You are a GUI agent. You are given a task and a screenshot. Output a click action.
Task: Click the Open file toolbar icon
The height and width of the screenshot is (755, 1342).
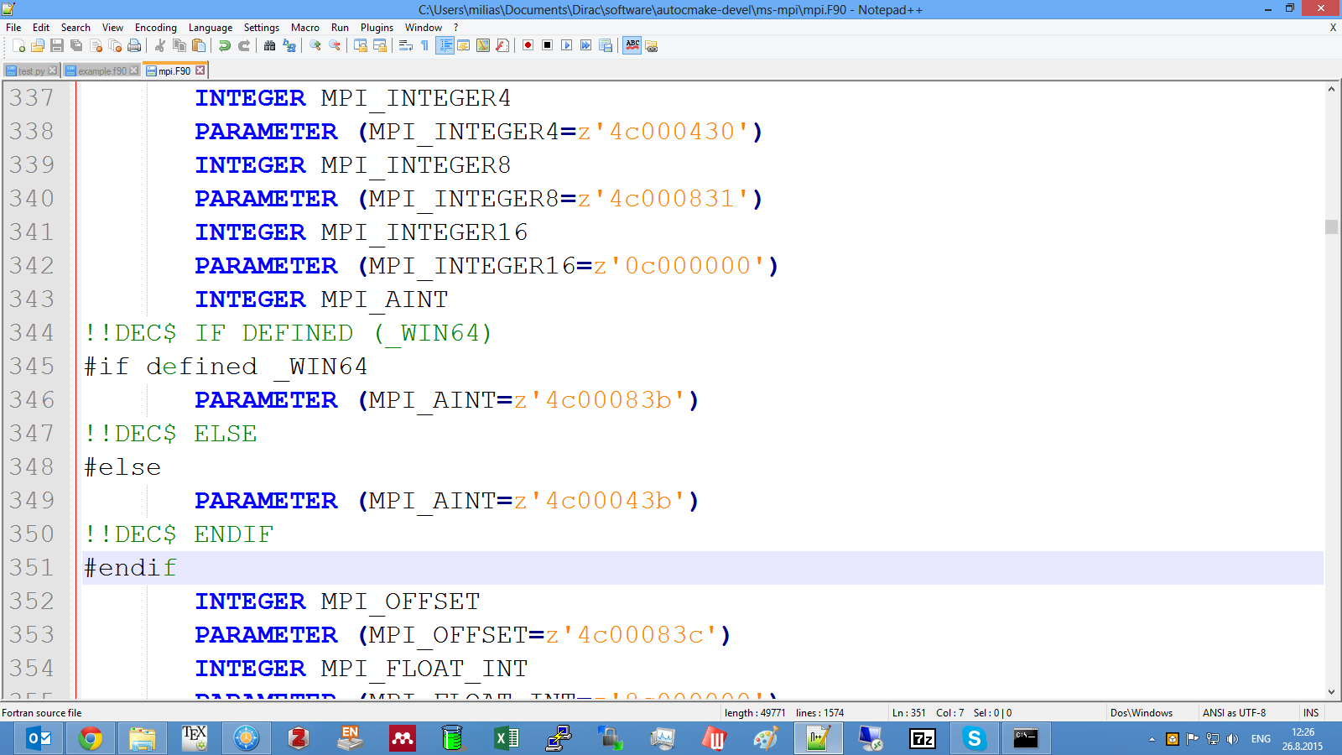click(38, 45)
